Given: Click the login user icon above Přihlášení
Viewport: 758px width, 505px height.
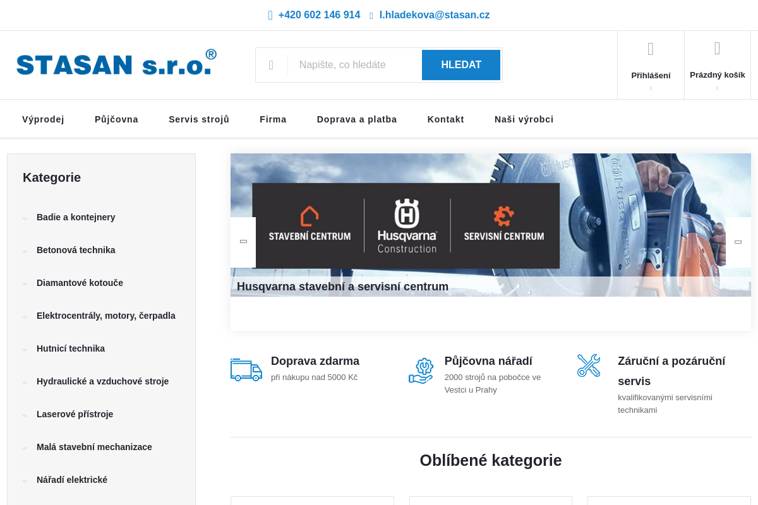Looking at the screenshot, I should [651, 47].
